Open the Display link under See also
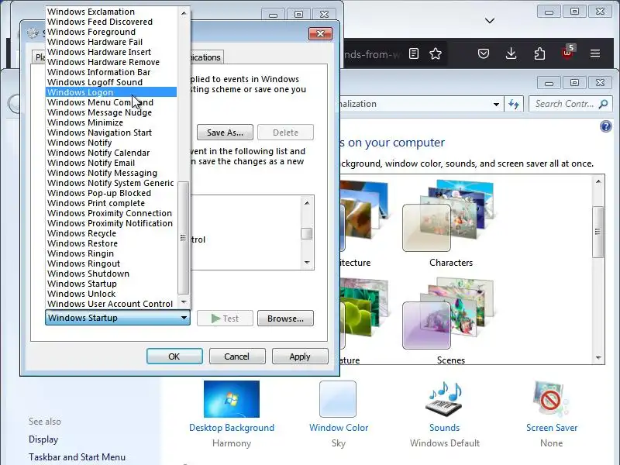 click(x=43, y=439)
